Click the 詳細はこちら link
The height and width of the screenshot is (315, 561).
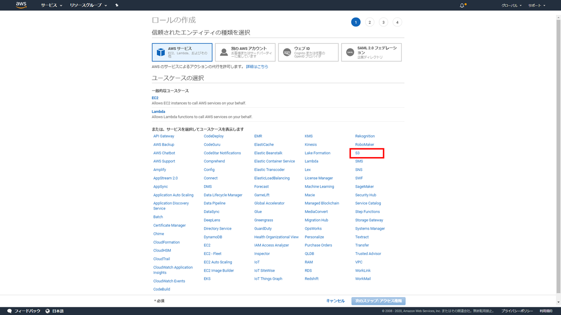[257, 66]
